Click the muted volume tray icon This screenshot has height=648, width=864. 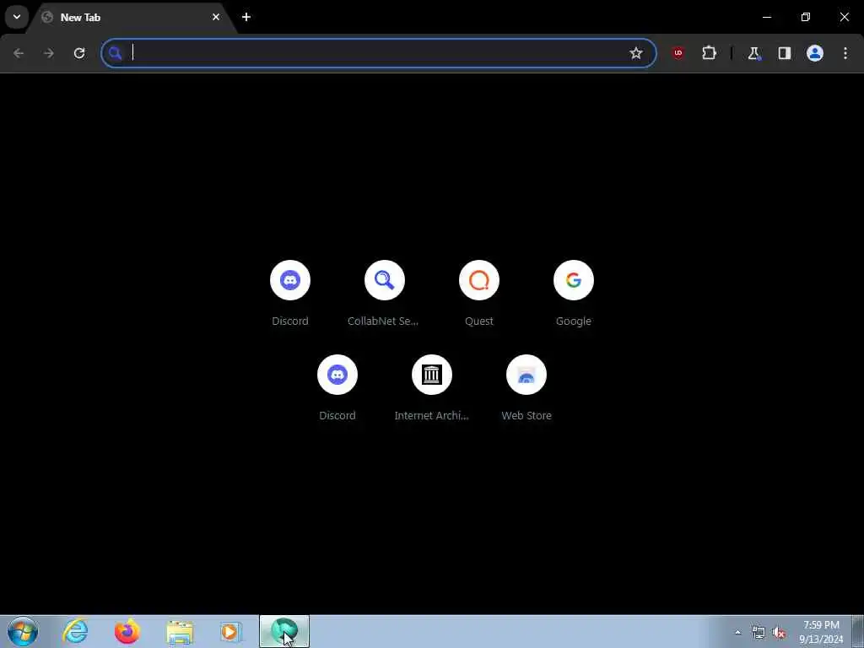779,632
